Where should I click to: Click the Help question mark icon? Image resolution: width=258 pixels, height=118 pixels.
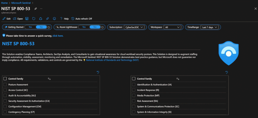[x=61, y=19]
